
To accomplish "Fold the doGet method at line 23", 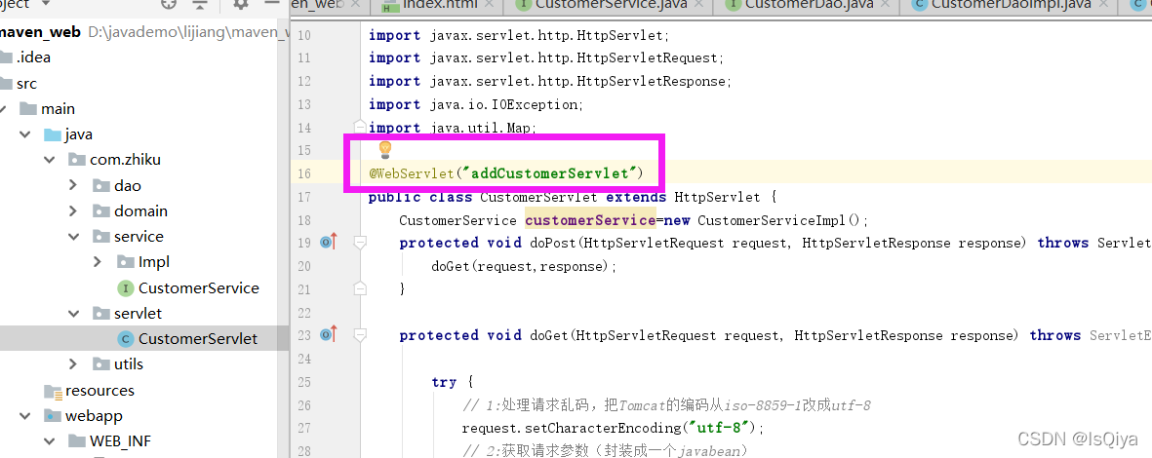I will click(x=360, y=334).
